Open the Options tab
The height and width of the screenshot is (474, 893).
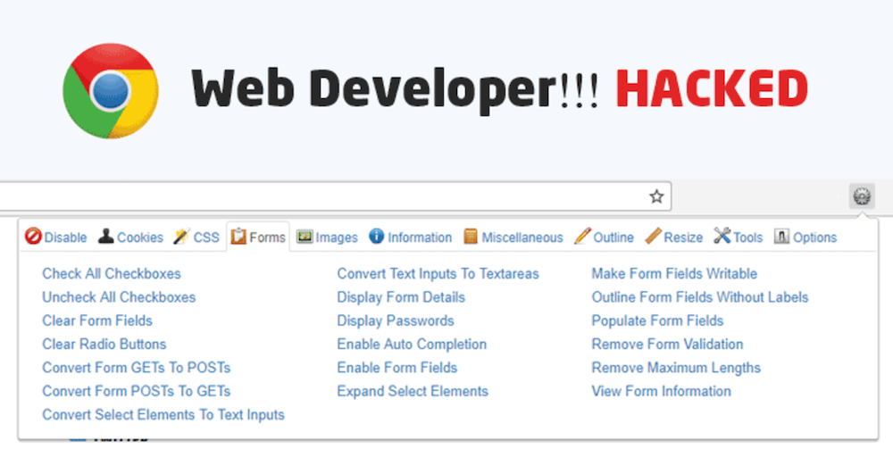coord(814,237)
